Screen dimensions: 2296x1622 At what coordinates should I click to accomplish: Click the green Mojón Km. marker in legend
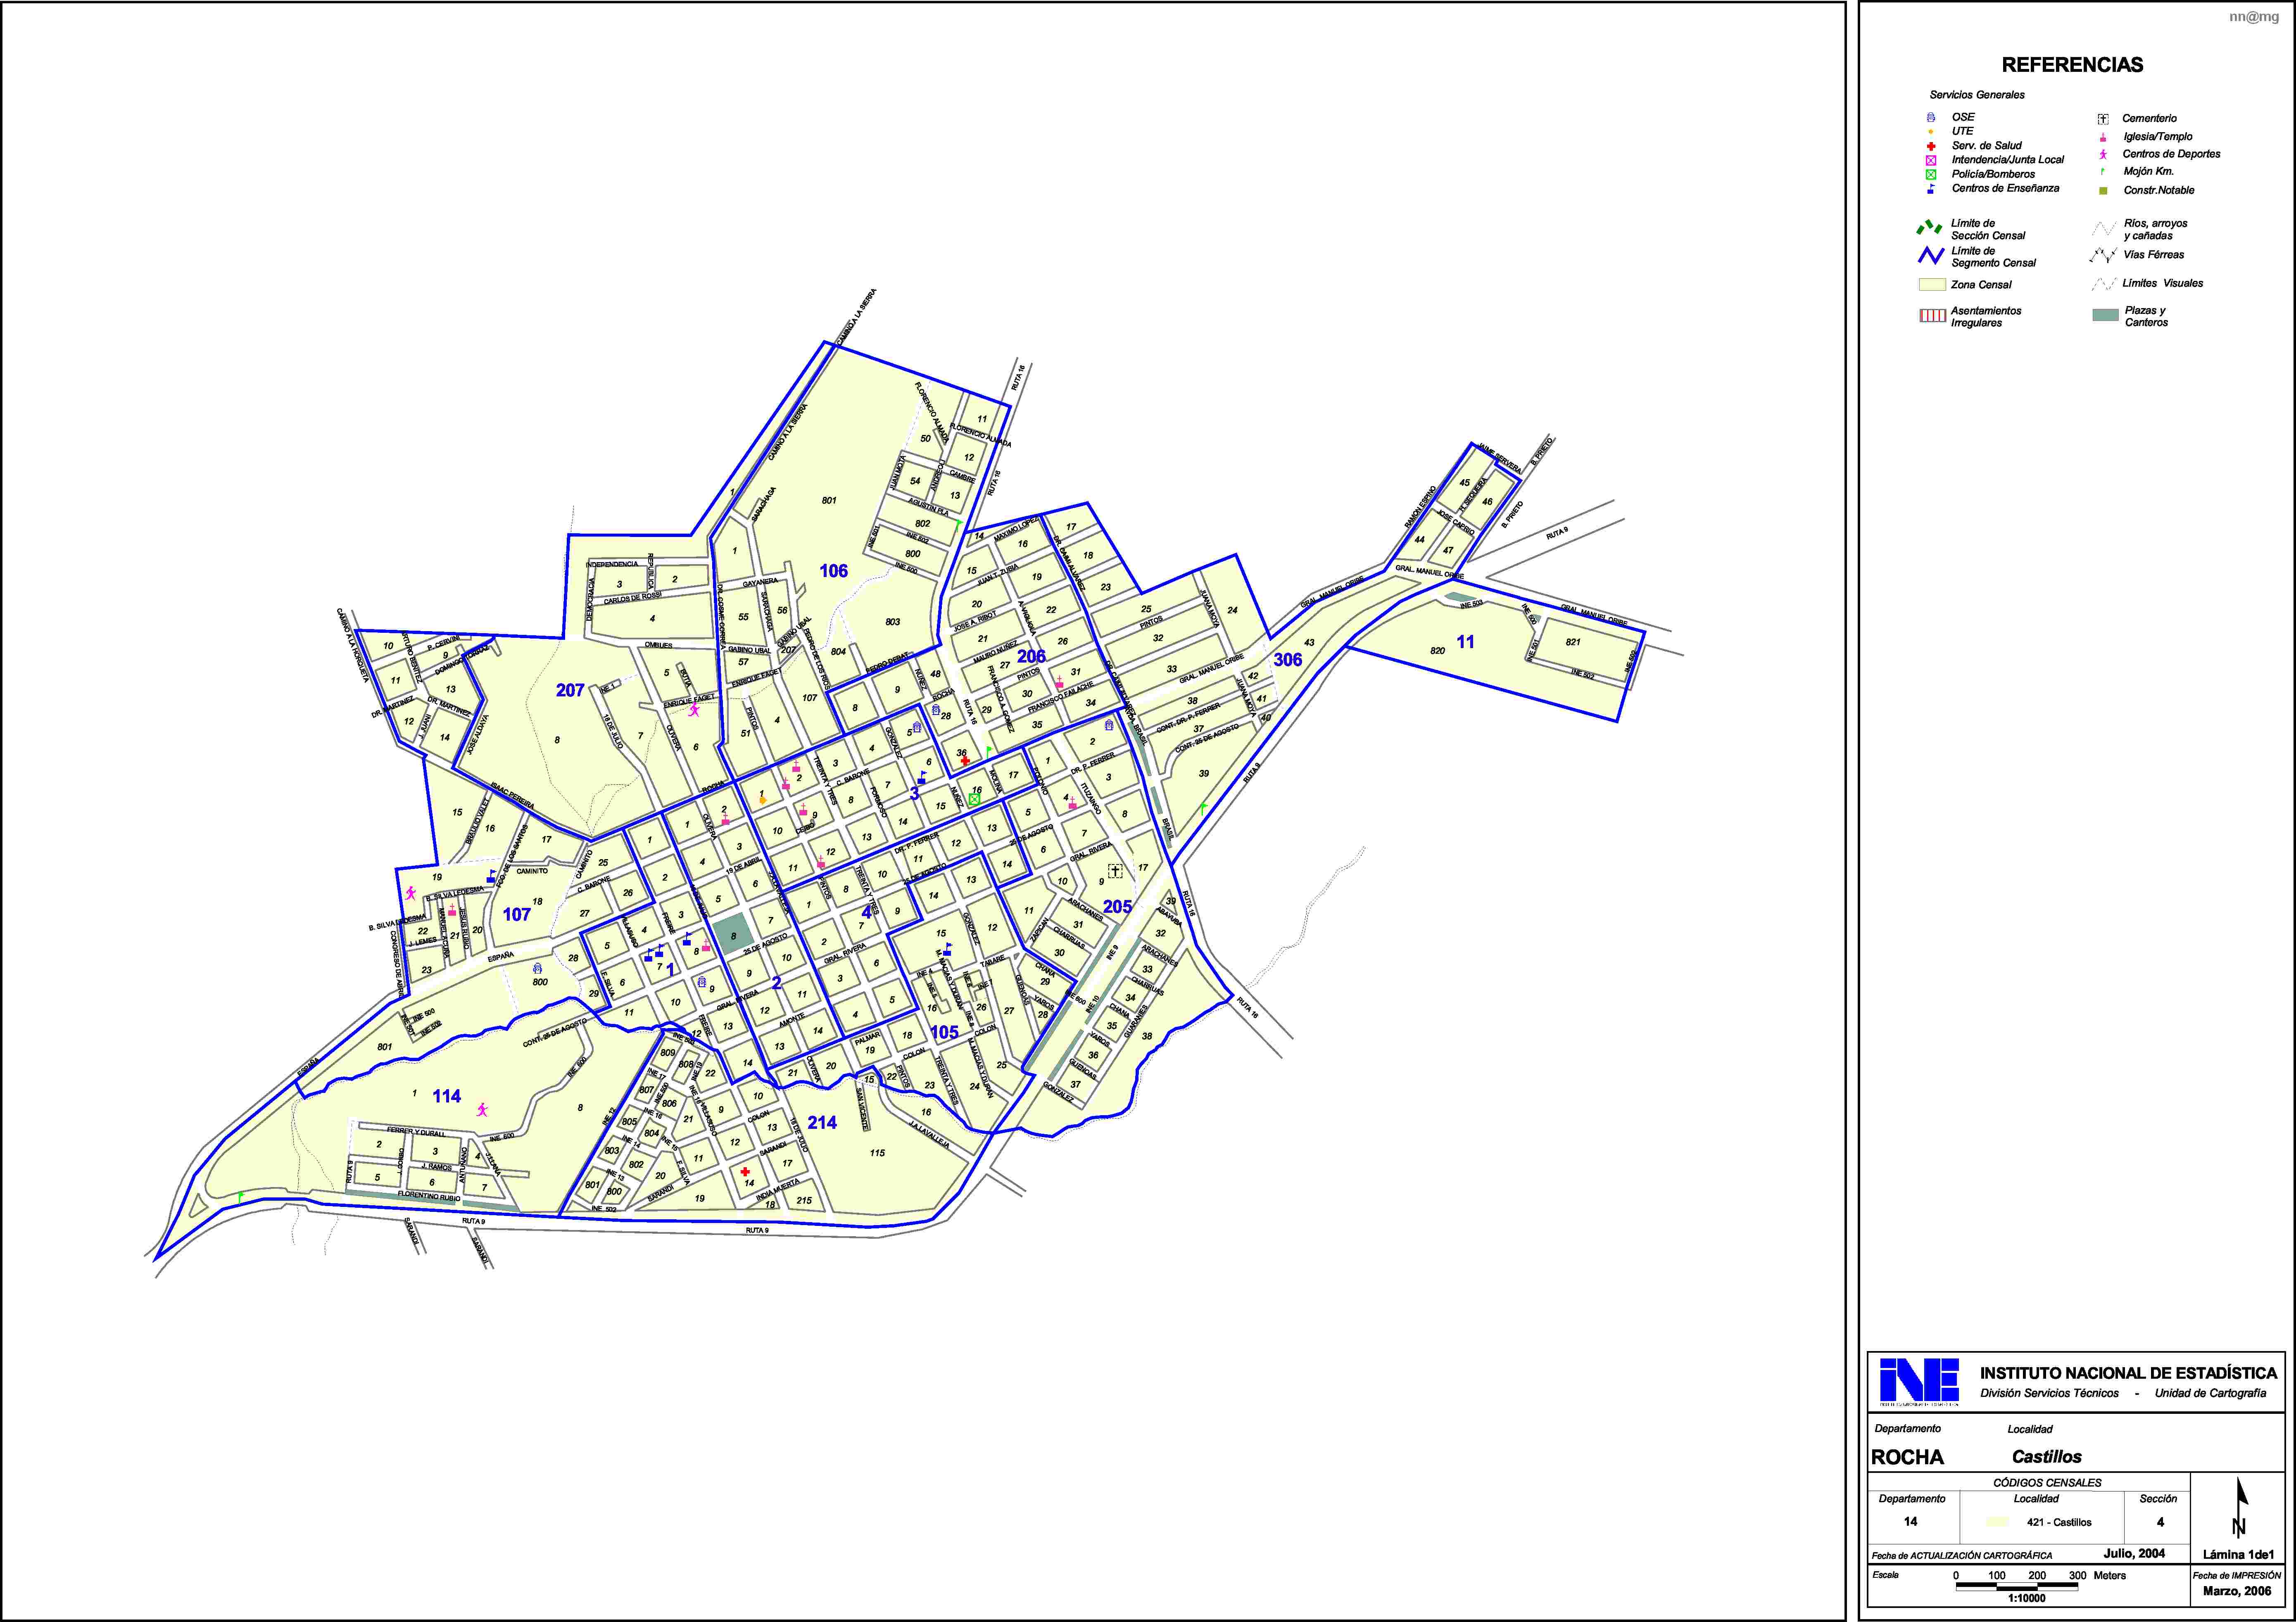click(x=2103, y=172)
